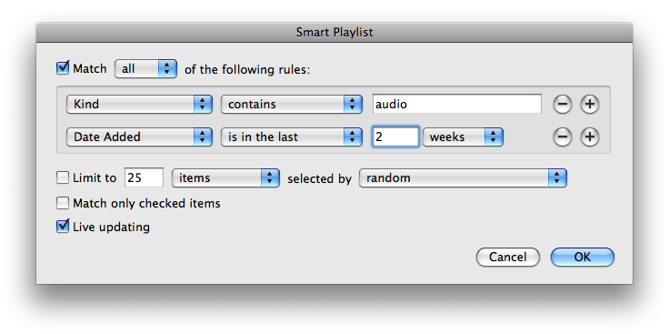Remove the Kind rule with minus icon
Viewport: 669px width, 334px height.
coord(563,105)
